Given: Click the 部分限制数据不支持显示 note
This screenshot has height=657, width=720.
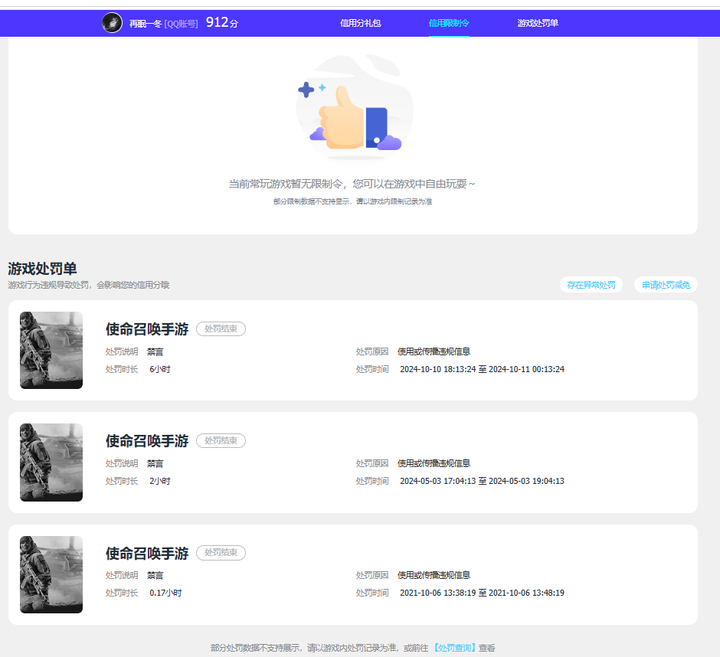Looking at the screenshot, I should tap(352, 201).
